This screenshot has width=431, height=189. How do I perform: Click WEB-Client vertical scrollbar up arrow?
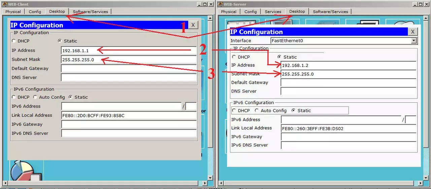coord(211,19)
